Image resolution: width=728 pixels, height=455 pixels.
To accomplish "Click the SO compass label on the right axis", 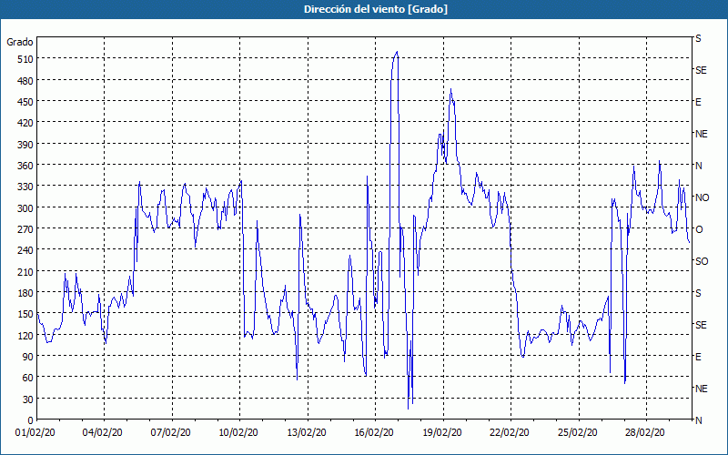I will tap(702, 261).
